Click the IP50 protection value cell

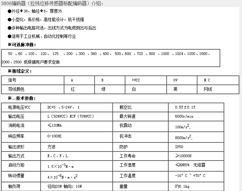[179, 147]
